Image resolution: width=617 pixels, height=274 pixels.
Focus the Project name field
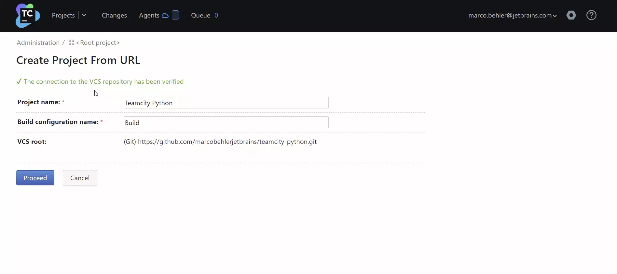coord(226,103)
